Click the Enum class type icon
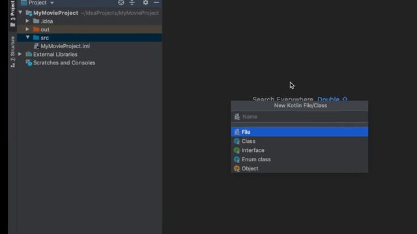This screenshot has width=417, height=234. [237, 159]
